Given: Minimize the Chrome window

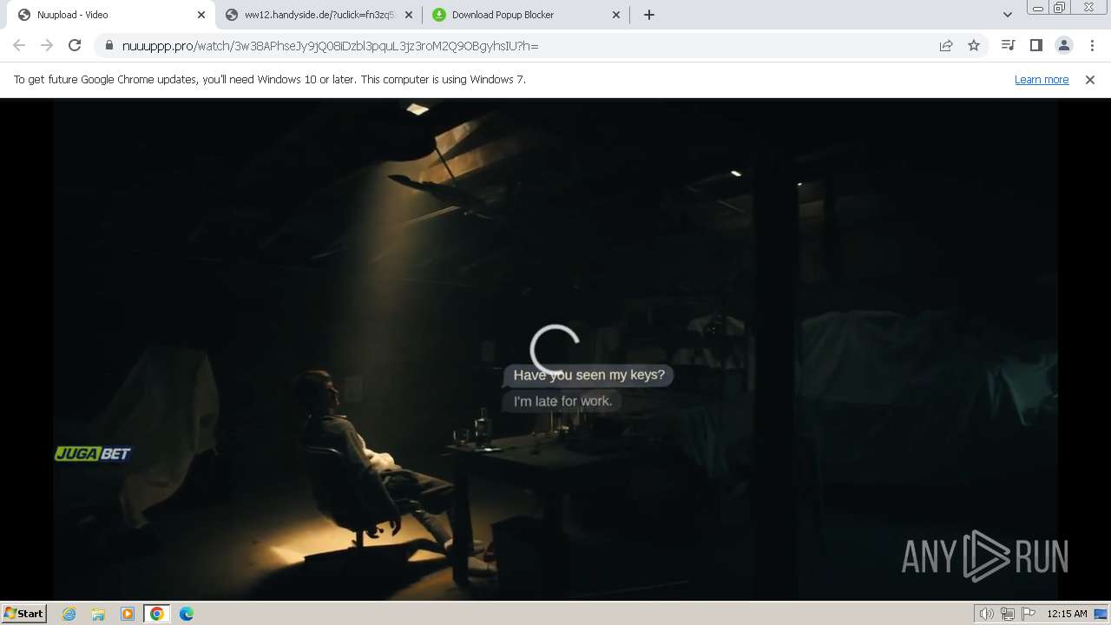Looking at the screenshot, I should (x=1038, y=8).
